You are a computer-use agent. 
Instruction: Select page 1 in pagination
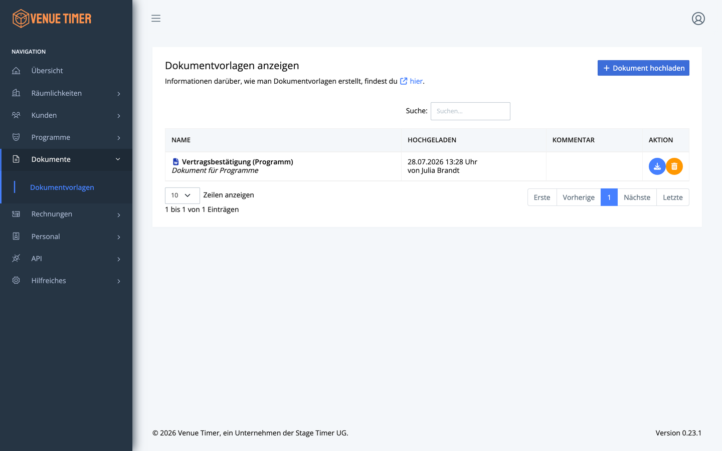point(609,197)
